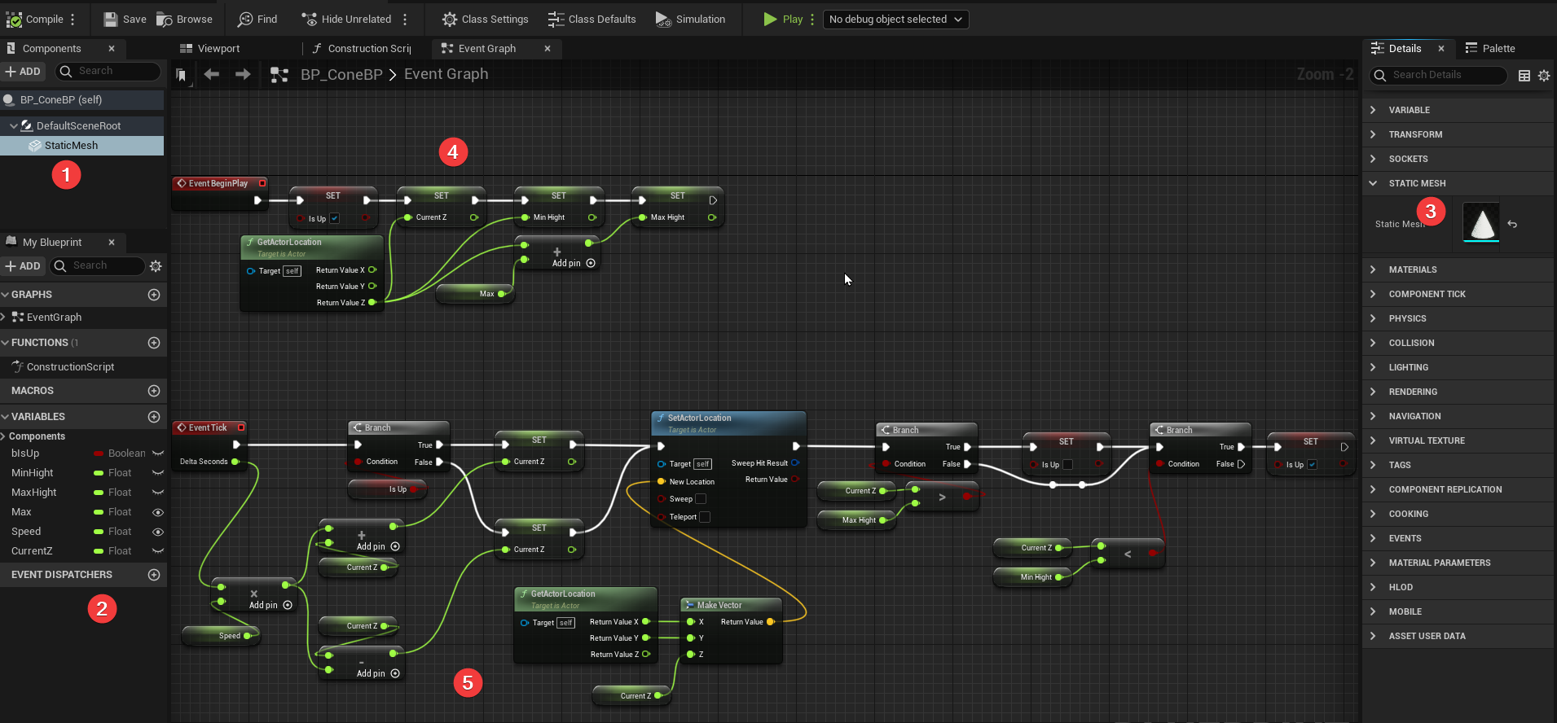Add a new event dispatcher
Screen dimensions: 1557x723
pos(154,575)
